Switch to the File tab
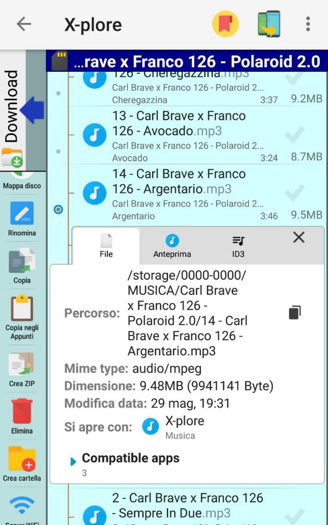The width and height of the screenshot is (328, 525). [x=106, y=246]
